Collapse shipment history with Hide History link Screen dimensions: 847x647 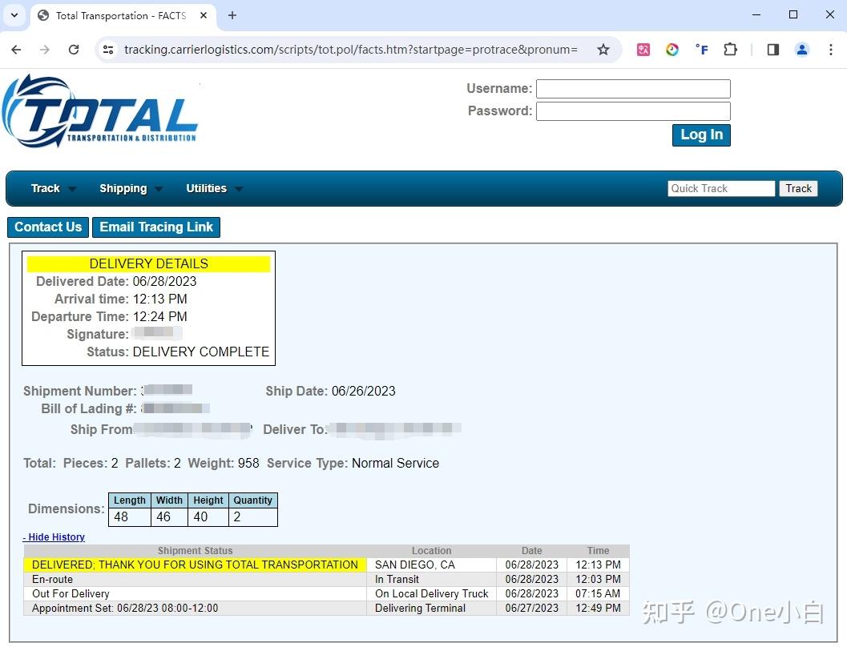pyautogui.click(x=54, y=536)
